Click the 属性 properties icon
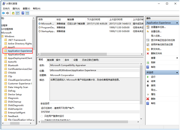 click(148, 95)
